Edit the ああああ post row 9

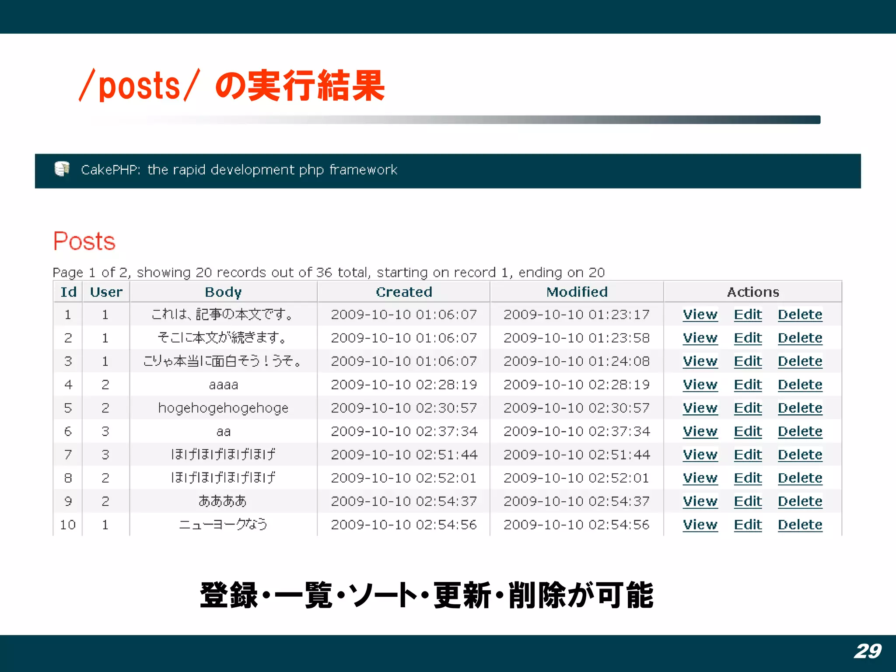click(x=748, y=501)
